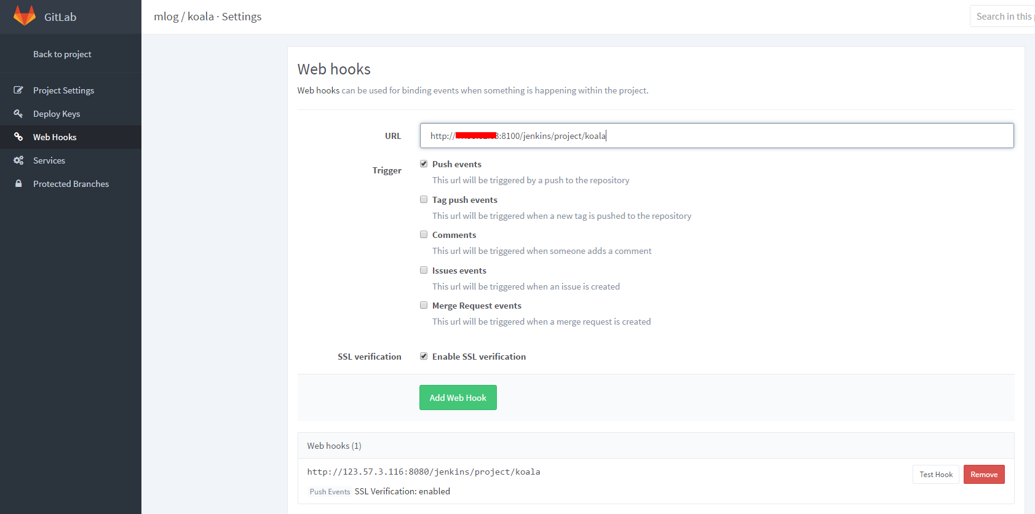Click the Web Hooks link icon
The image size is (1035, 514).
click(18, 137)
